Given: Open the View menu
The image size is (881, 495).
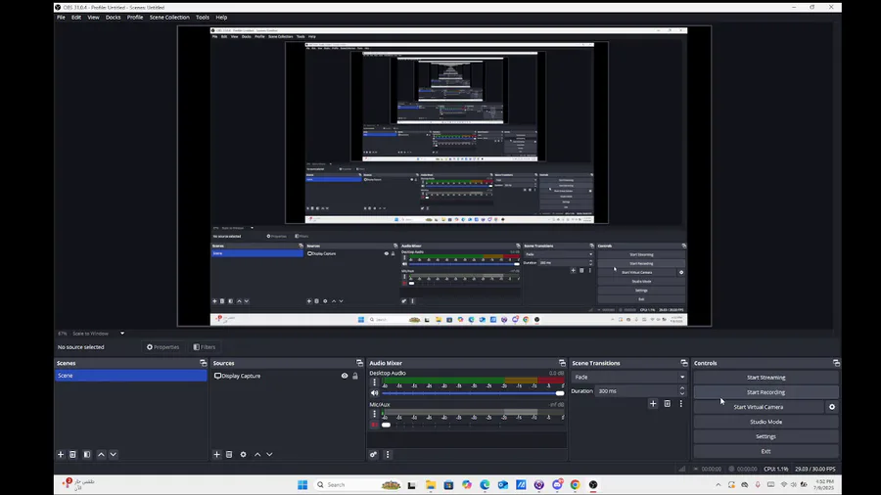Looking at the screenshot, I should click(x=93, y=18).
